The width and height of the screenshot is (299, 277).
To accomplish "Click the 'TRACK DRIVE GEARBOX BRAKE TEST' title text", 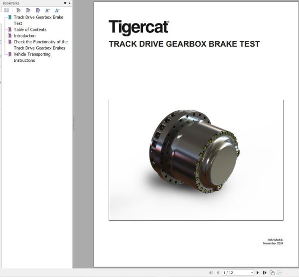I will point(184,44).
